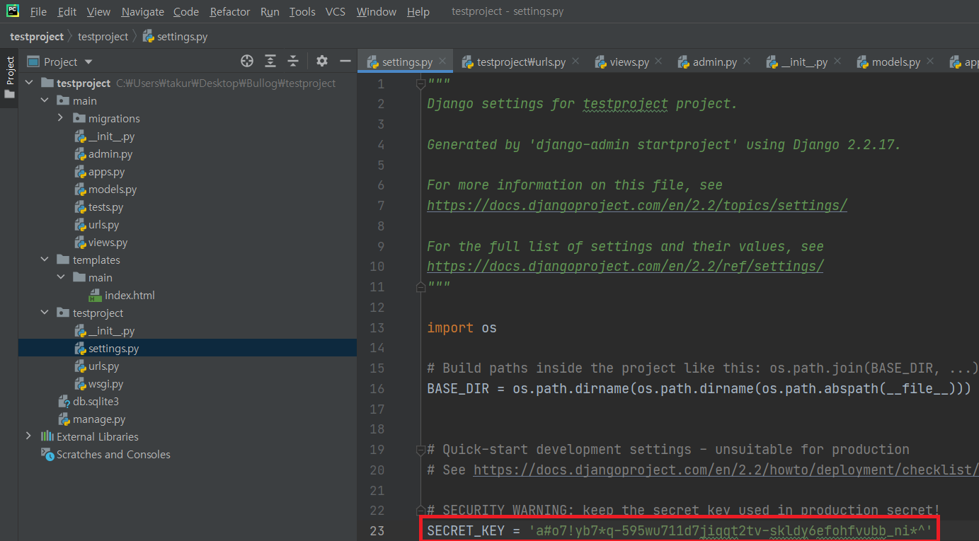979x541 pixels.
Task: Open Project panel settings gear
Action: pos(322,62)
